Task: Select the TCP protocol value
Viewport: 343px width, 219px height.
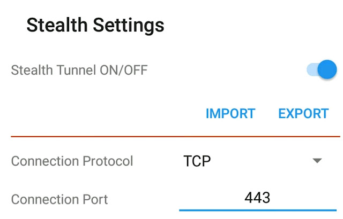Action: pos(197,161)
